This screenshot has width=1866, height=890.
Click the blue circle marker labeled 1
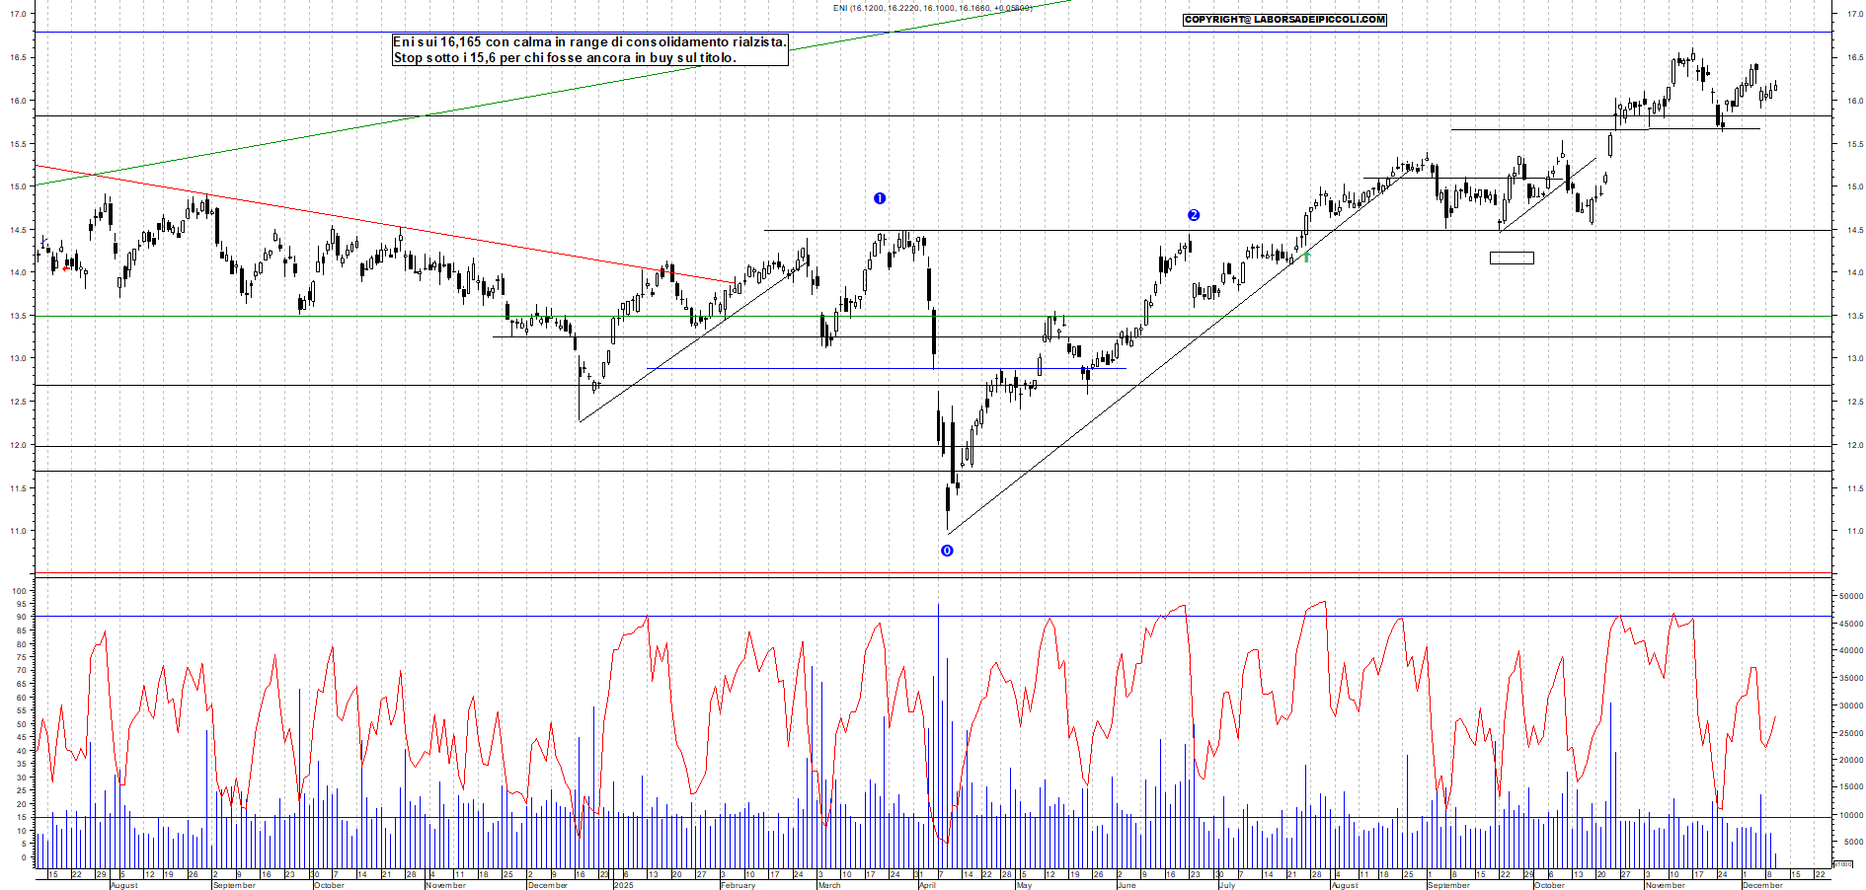coord(880,198)
